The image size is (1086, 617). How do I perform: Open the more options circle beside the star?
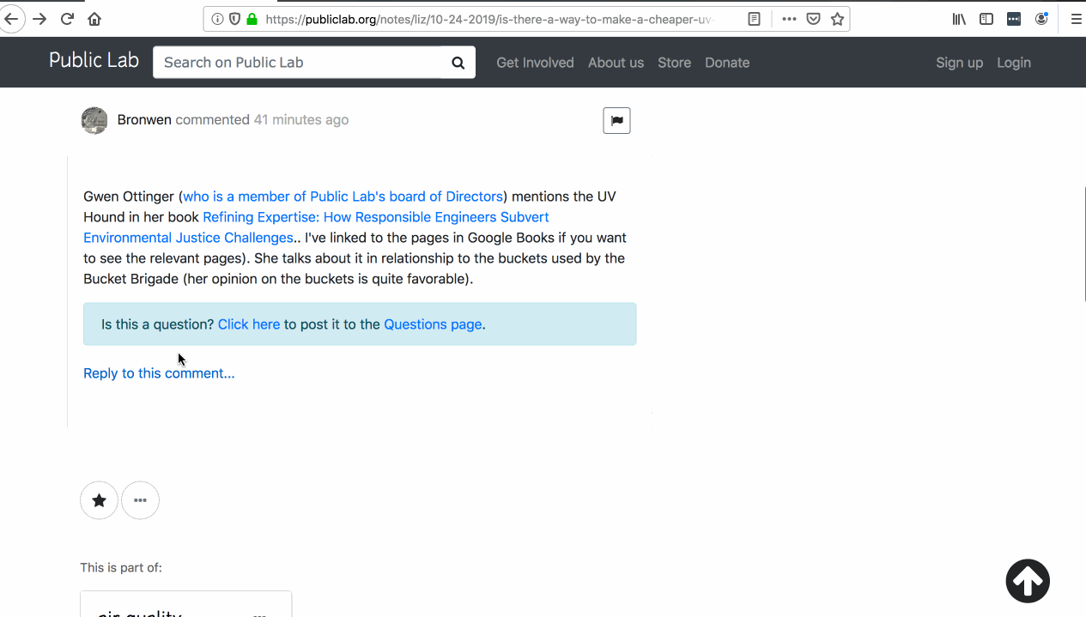(140, 500)
